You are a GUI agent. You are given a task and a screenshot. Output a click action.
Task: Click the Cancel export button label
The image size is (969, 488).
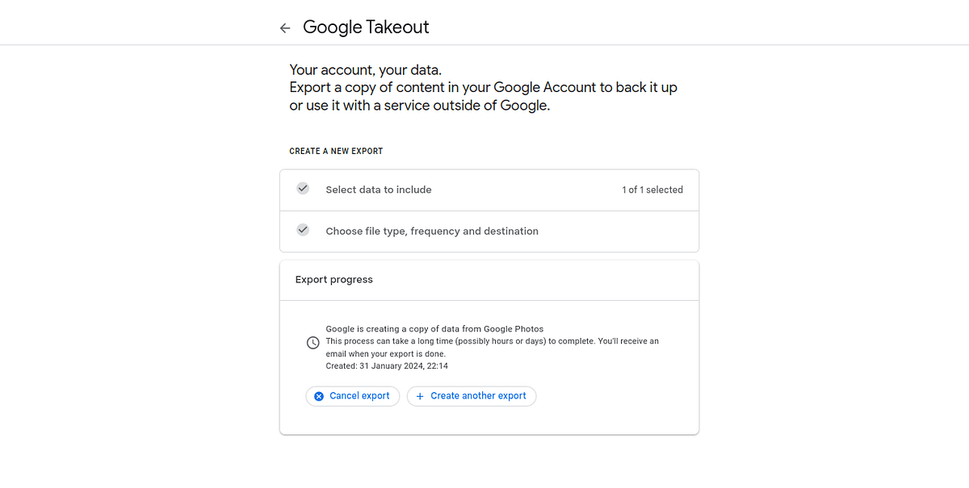point(359,396)
